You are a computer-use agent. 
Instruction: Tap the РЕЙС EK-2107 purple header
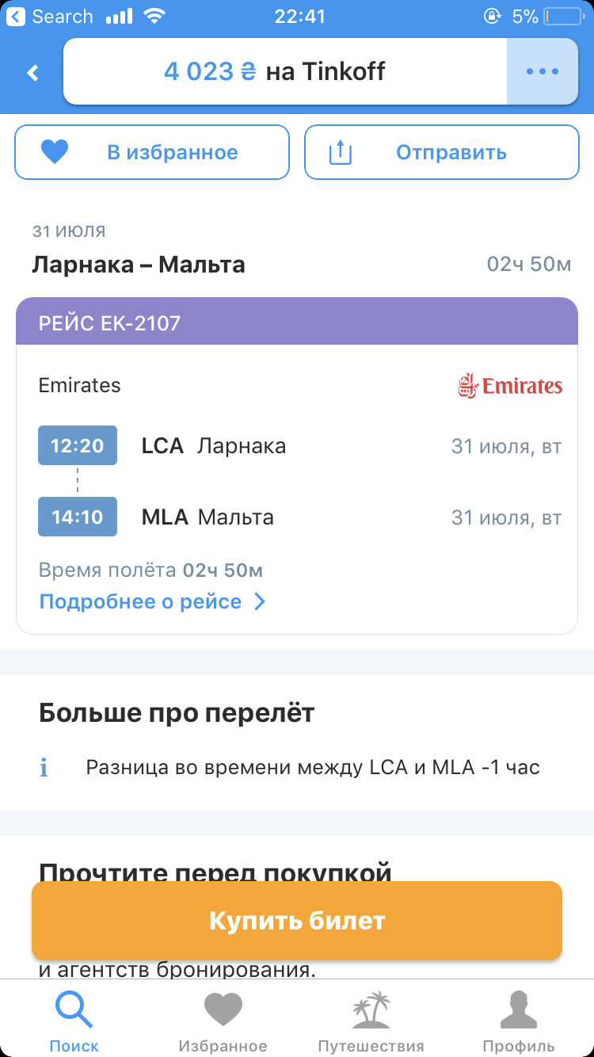[297, 322]
